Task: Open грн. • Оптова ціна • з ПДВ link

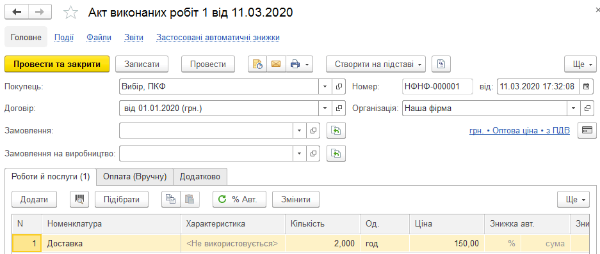Action: pyautogui.click(x=519, y=130)
